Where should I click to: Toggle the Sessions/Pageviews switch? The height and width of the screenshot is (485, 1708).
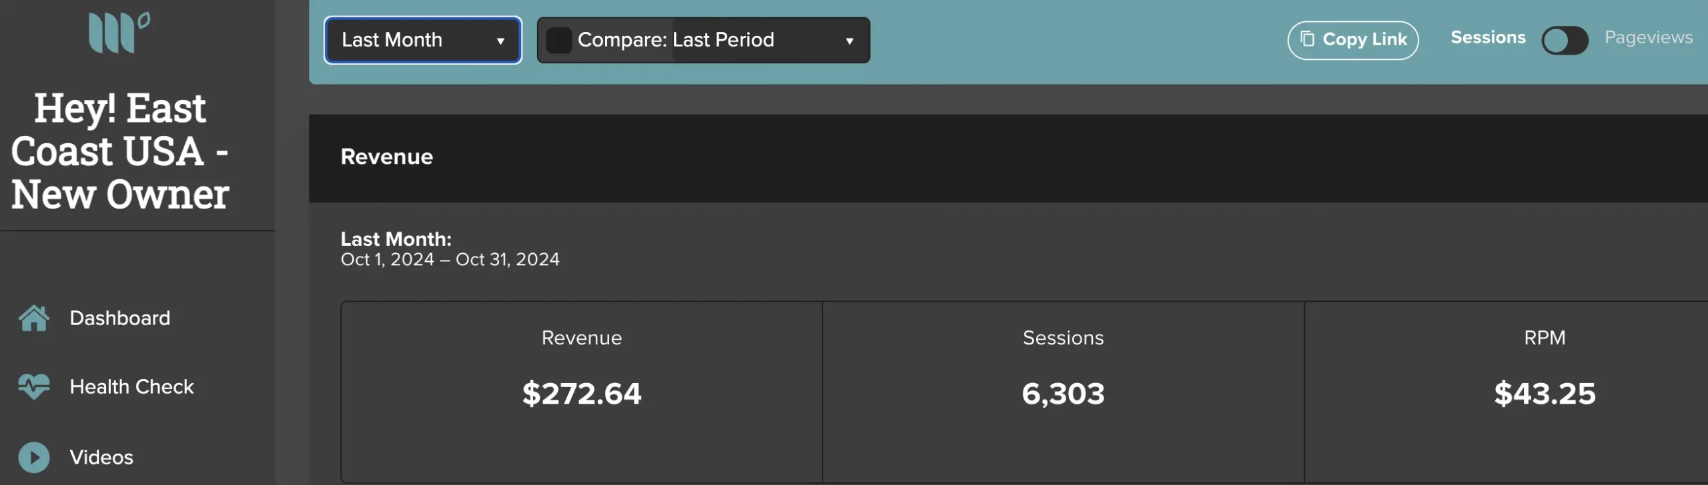coord(1565,41)
